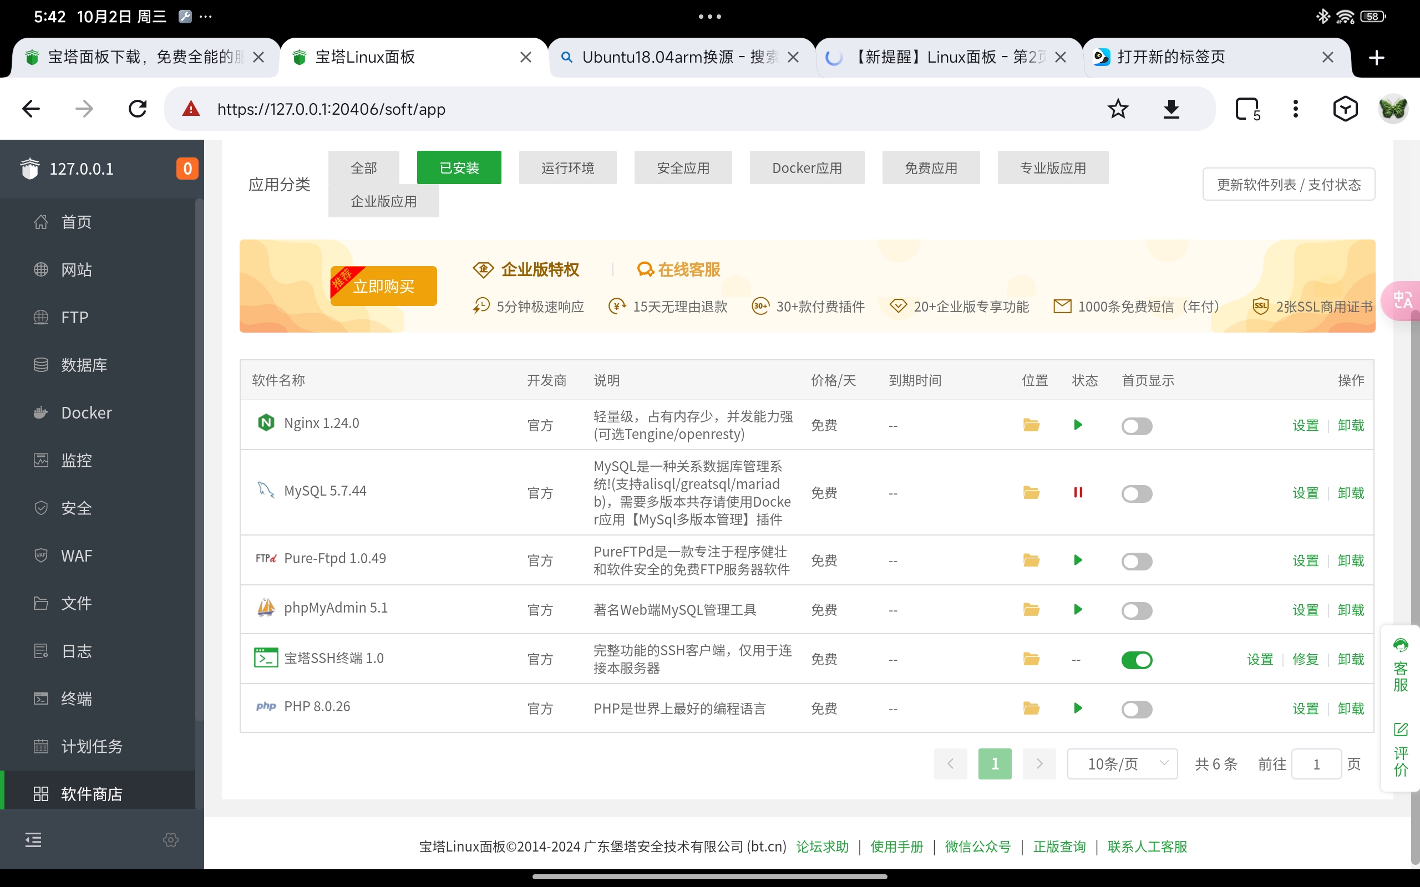Click the Pure-Ftpd running status icon

(x=1078, y=560)
